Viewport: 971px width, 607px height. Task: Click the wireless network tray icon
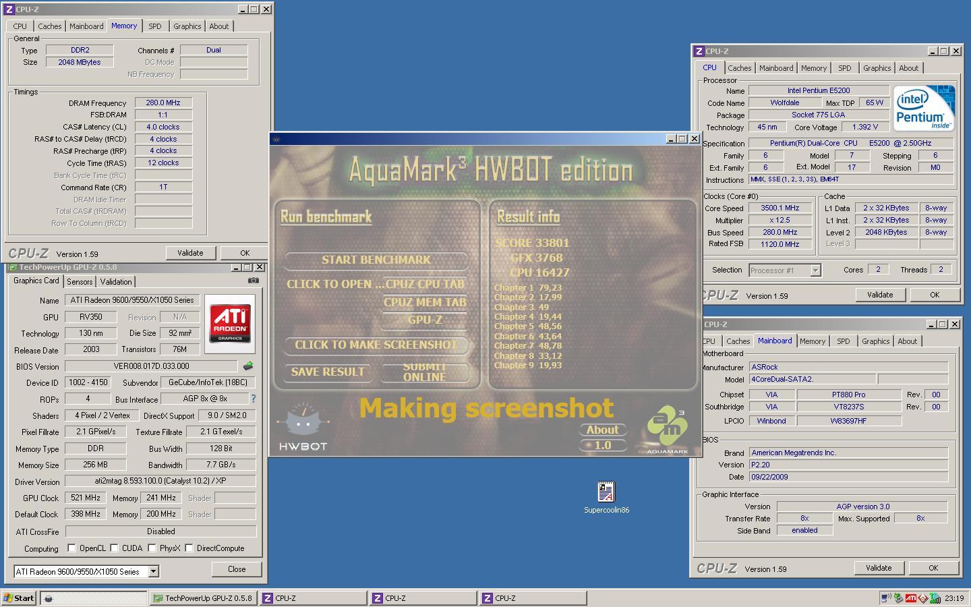886,598
